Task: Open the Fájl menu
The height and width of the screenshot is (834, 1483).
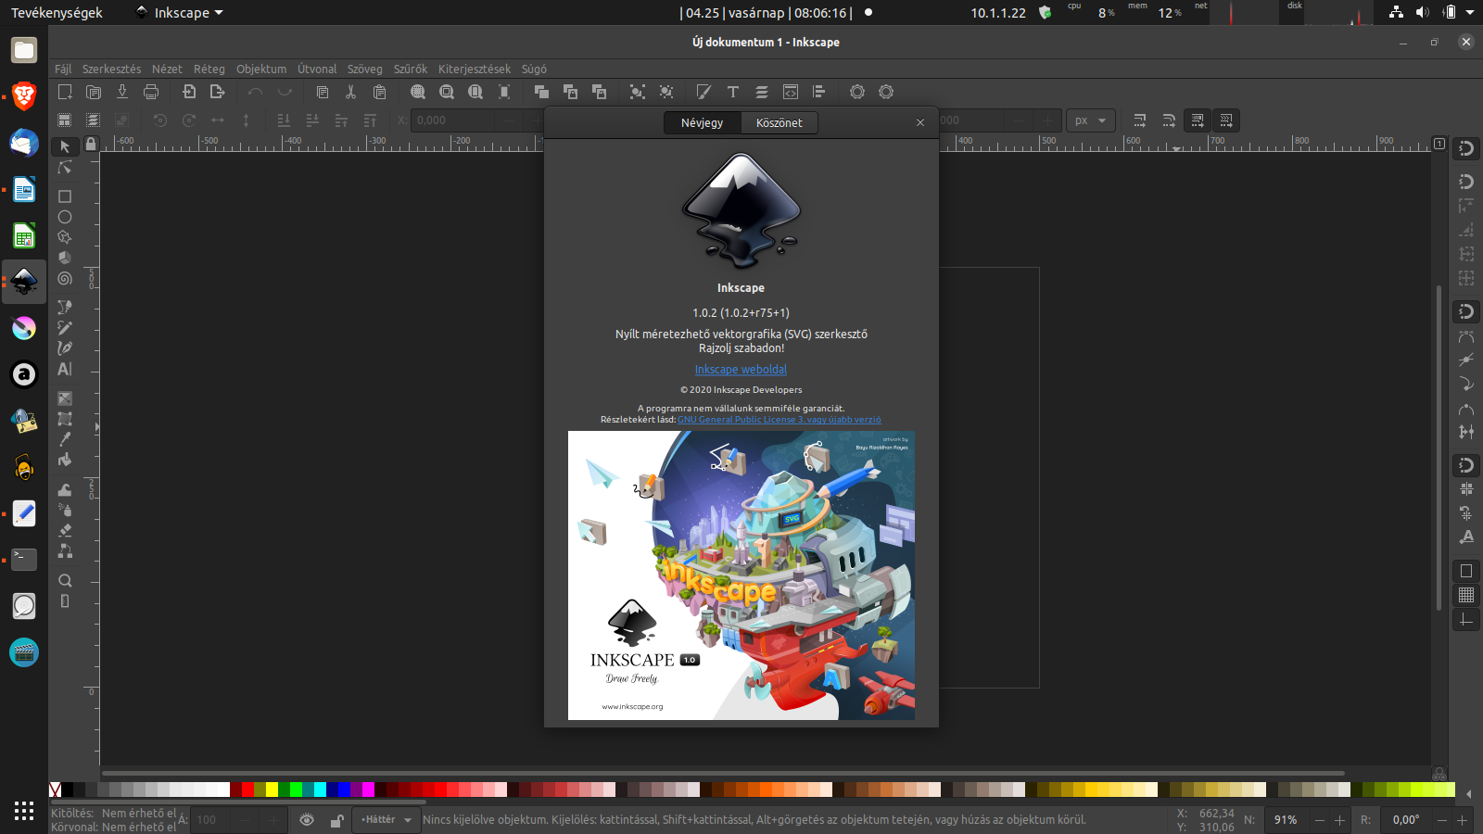Action: pyautogui.click(x=63, y=69)
